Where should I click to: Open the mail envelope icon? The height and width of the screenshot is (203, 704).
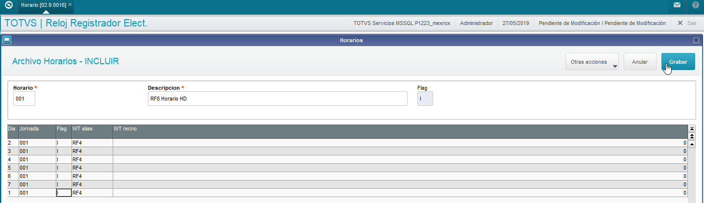click(677, 5)
